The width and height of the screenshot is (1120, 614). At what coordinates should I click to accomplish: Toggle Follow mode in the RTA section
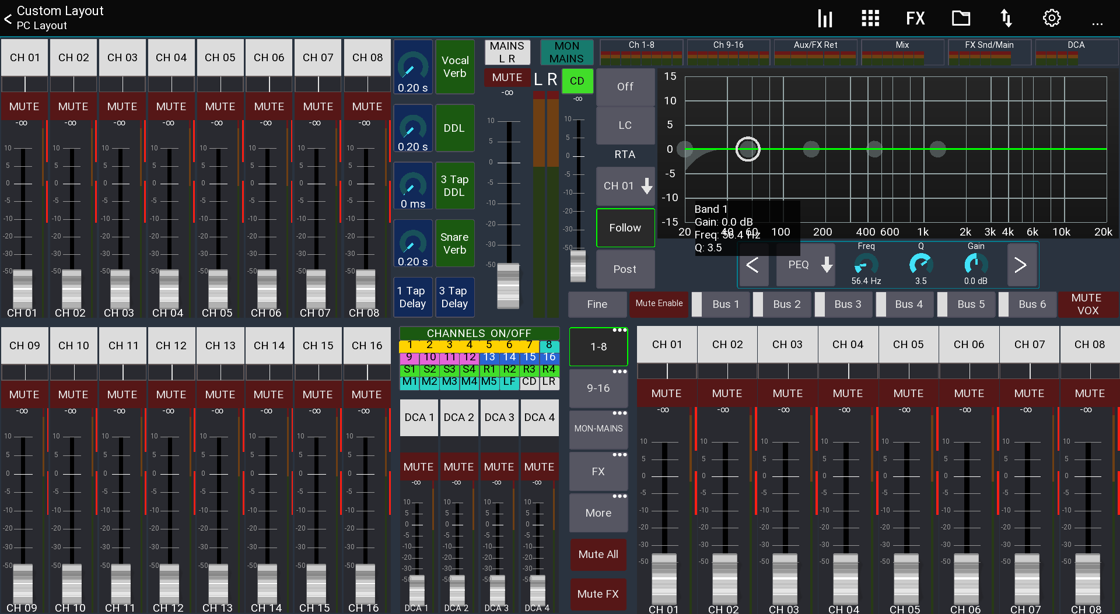625,227
